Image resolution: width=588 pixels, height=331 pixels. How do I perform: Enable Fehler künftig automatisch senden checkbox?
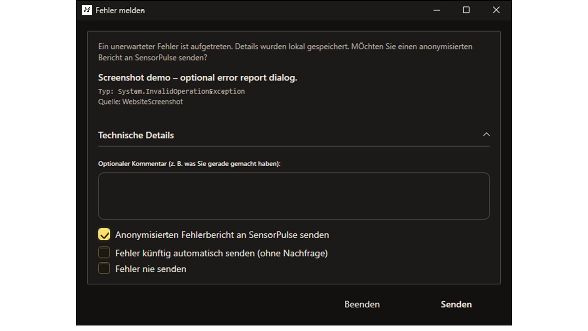pos(104,253)
